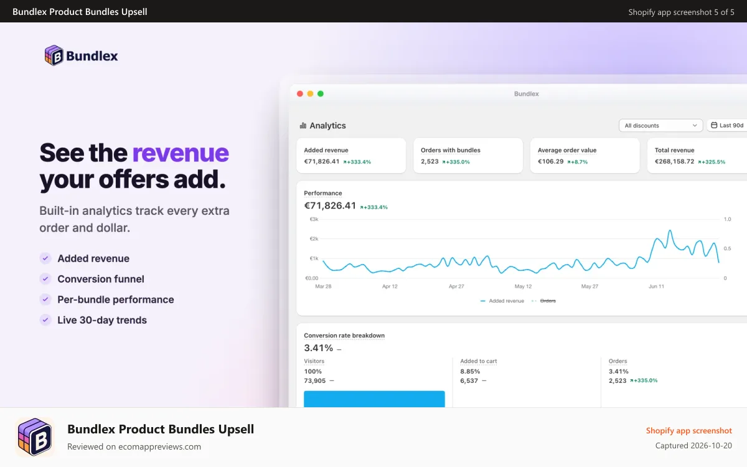Screen dimensions: 747x467
Task: Click the Jun 11 axis label
Action: (x=656, y=286)
